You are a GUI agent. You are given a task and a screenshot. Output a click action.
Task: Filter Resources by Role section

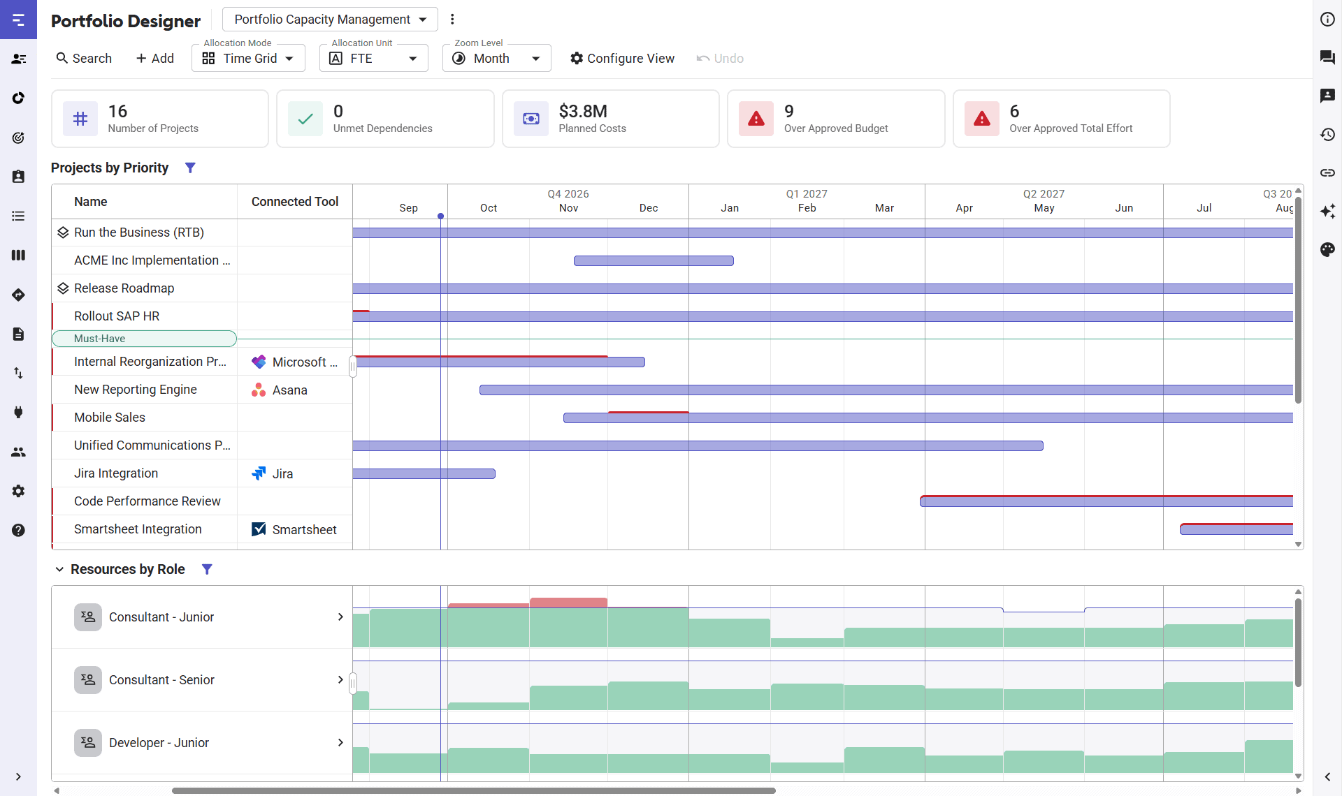point(207,569)
